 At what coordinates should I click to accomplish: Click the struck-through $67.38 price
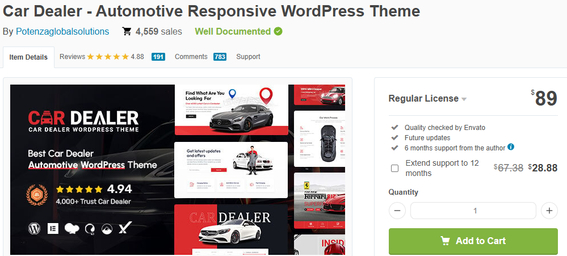point(509,167)
